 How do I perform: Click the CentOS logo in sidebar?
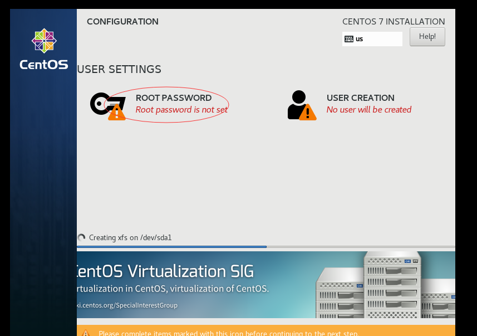point(44,41)
